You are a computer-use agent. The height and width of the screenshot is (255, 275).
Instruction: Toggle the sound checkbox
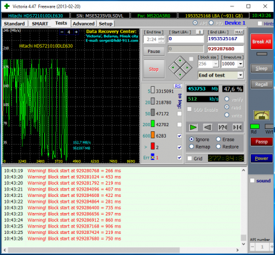252,180
